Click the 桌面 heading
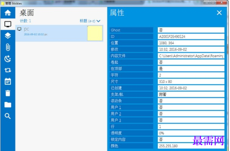Screen dimensions: 230x151 tap(27, 13)
